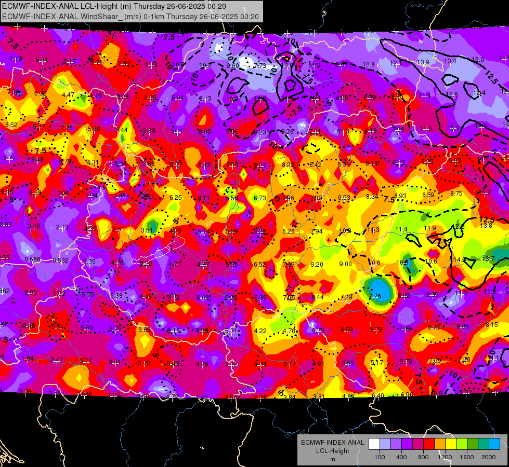The width and height of the screenshot is (509, 467).
Task: Click the wind shear value 5.94
Action: coord(178,98)
